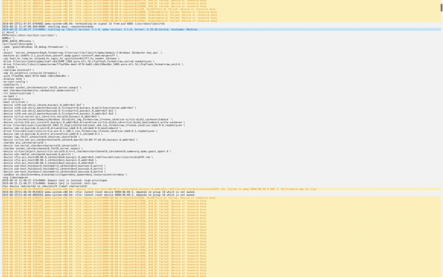This screenshot has height=277, width=443.
Task: Click the '-chardev socket,id=charchannel0,fd=29' line
Action: [x=43, y=148]
